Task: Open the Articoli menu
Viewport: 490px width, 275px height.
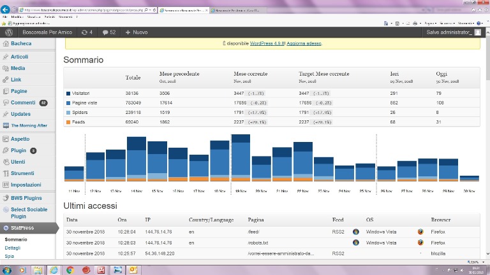Action: tap(19, 57)
